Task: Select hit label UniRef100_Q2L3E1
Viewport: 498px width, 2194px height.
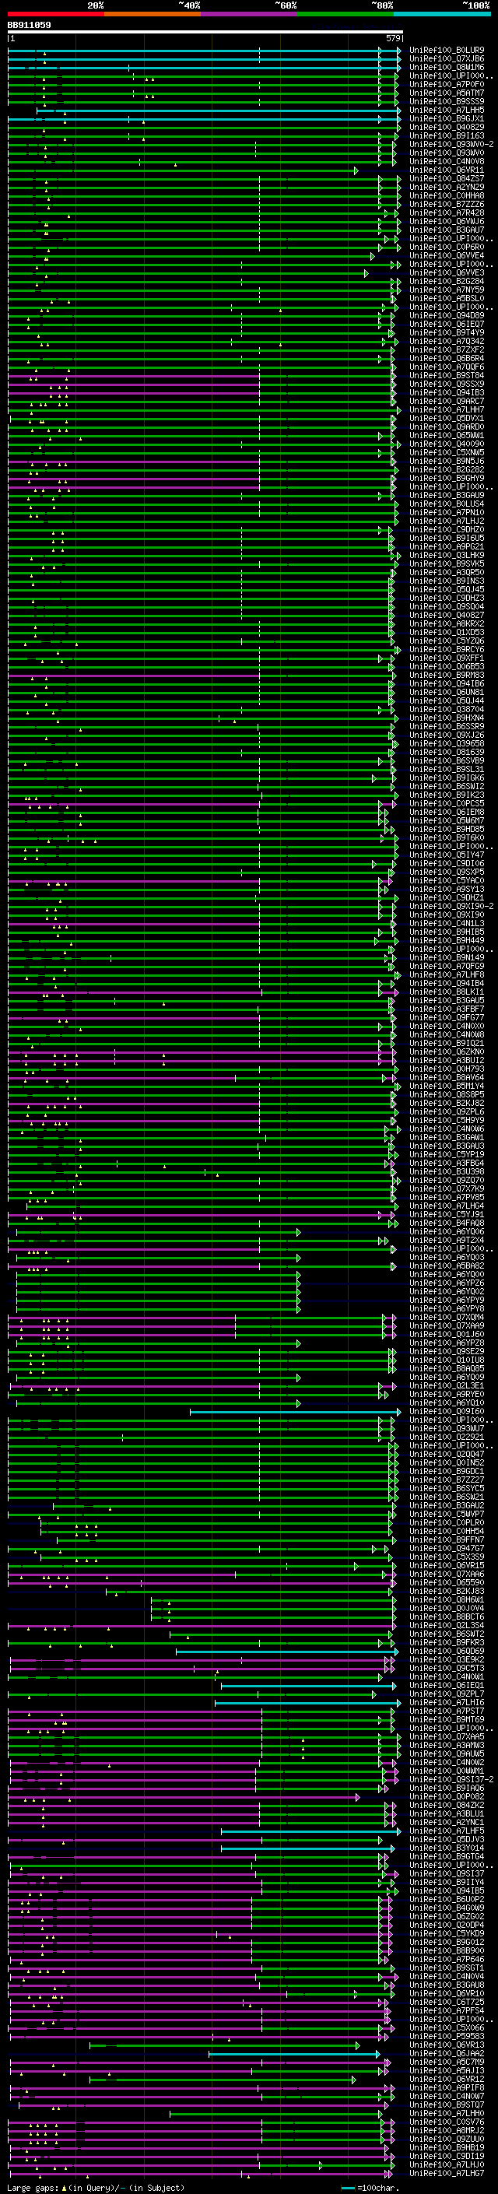Action: click(x=446, y=1385)
